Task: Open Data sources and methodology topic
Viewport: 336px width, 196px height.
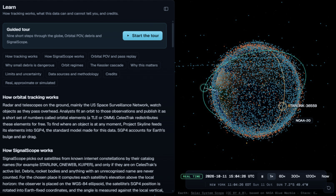Action: point(73,74)
